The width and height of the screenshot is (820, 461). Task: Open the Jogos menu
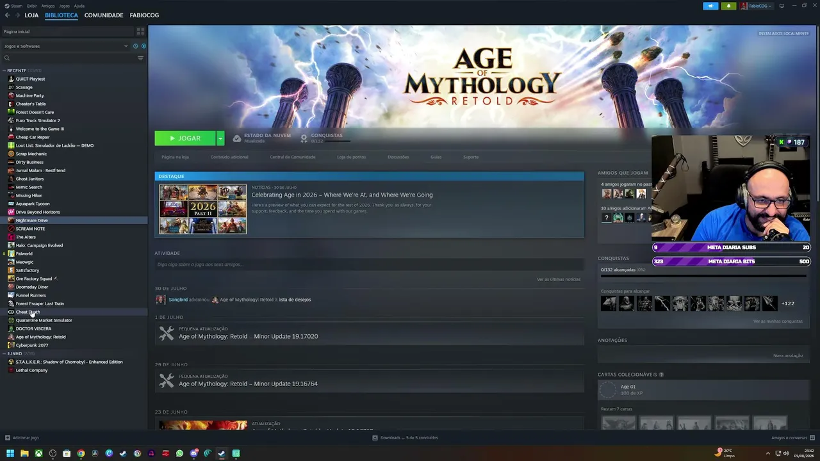point(64,6)
